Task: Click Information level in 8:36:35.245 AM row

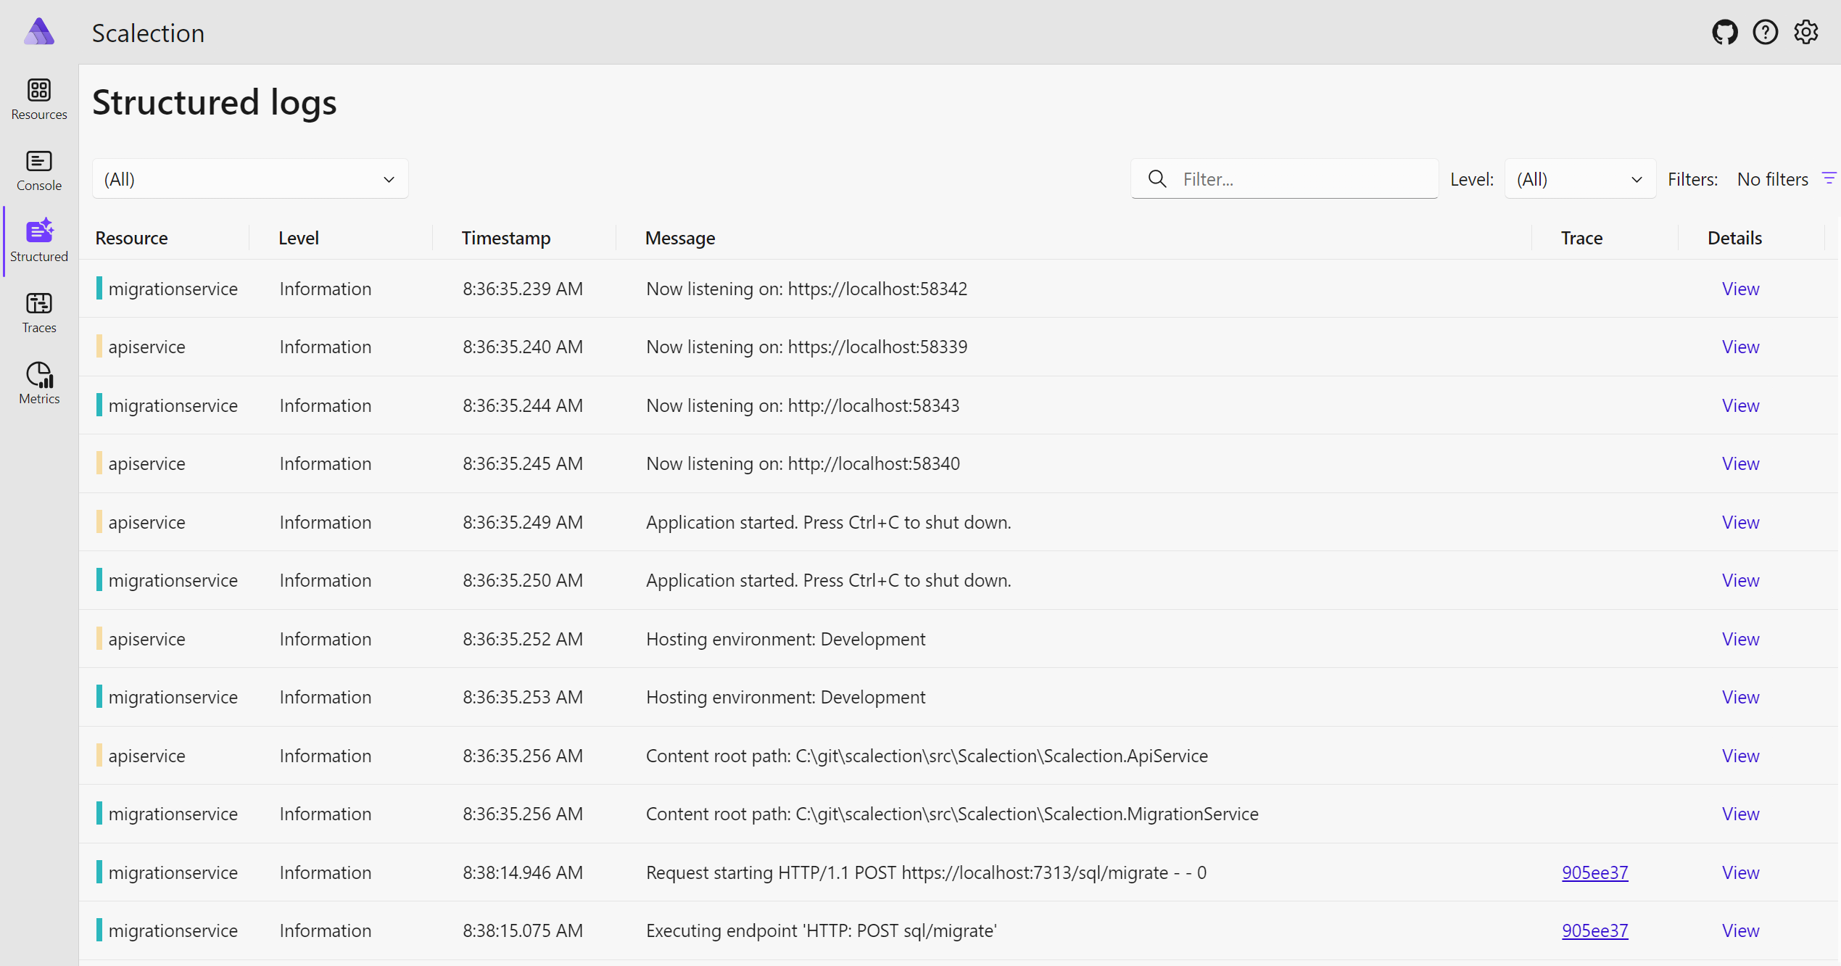Action: point(326,463)
